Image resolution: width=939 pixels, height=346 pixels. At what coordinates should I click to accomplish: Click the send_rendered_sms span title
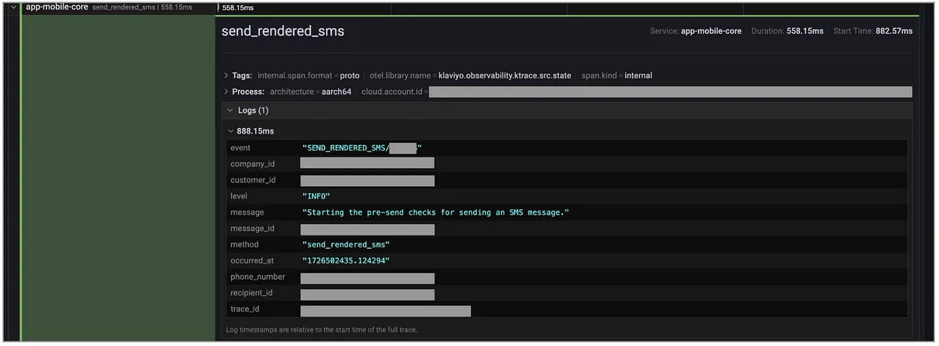pyautogui.click(x=282, y=32)
